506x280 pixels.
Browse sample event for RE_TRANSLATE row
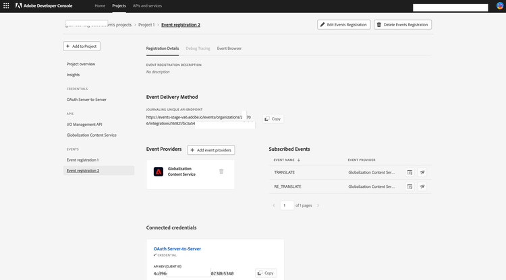pos(410,186)
